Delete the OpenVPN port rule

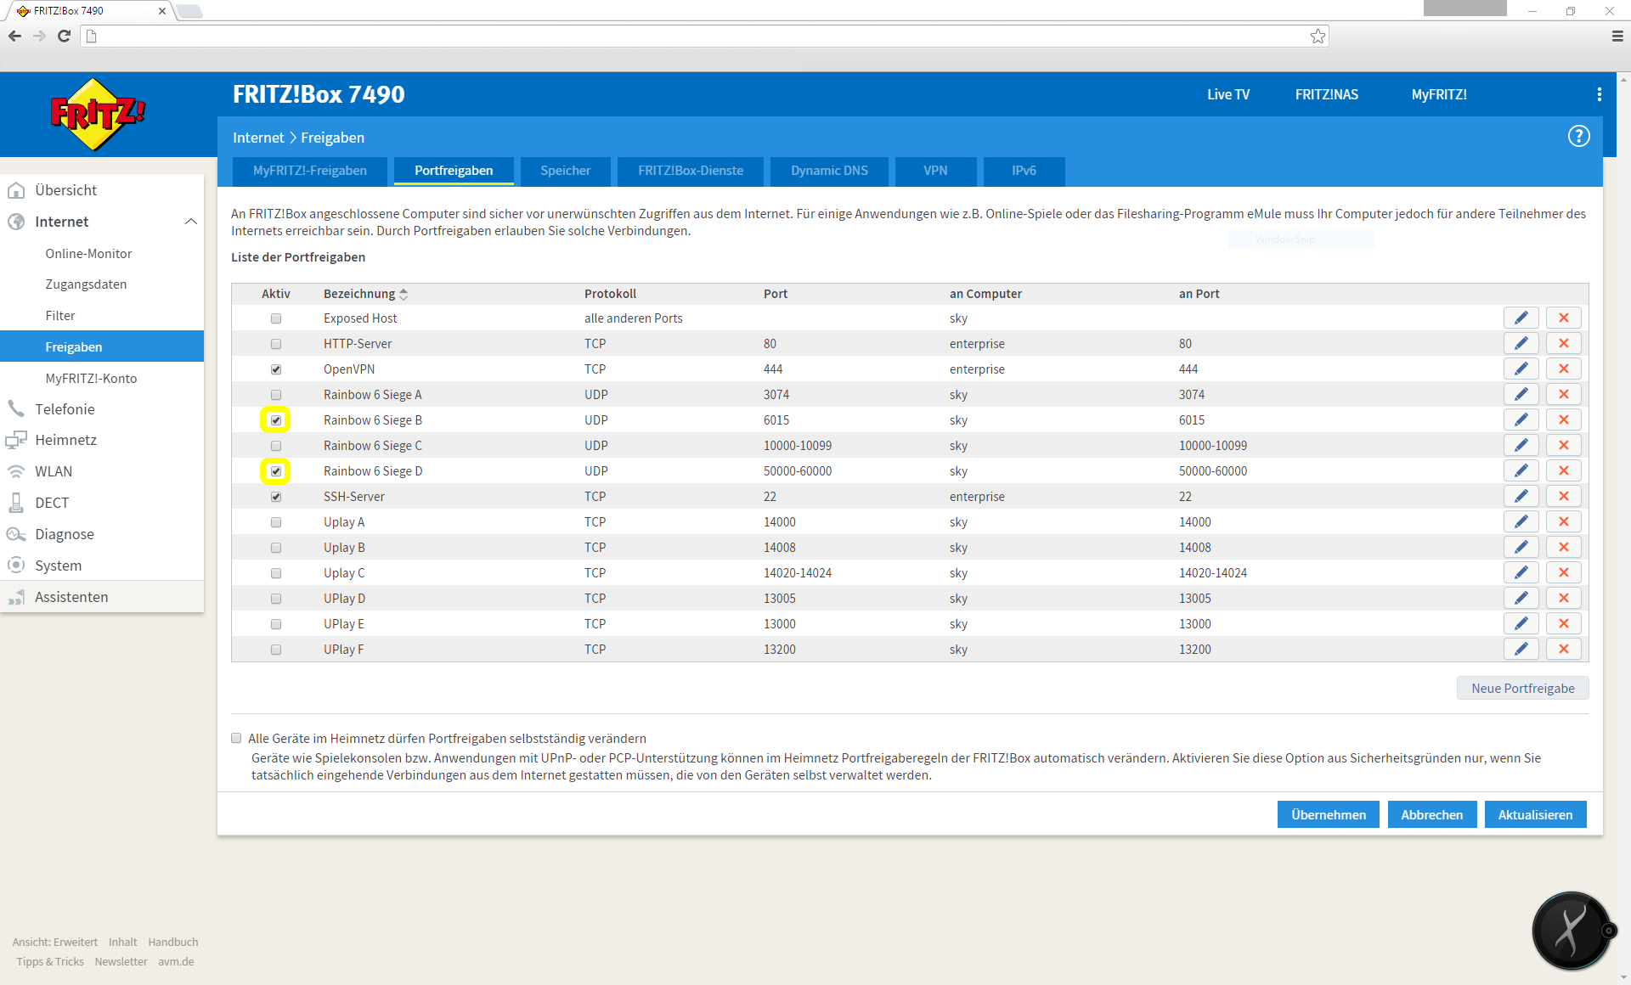[x=1563, y=369]
